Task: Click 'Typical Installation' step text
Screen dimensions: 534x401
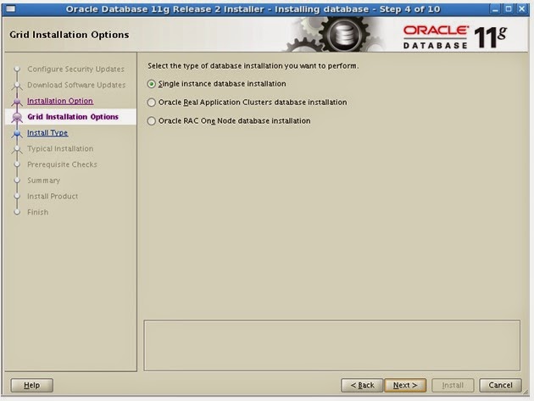Action: click(x=60, y=148)
